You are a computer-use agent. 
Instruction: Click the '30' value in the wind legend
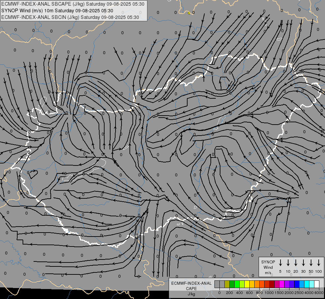(303, 271)
